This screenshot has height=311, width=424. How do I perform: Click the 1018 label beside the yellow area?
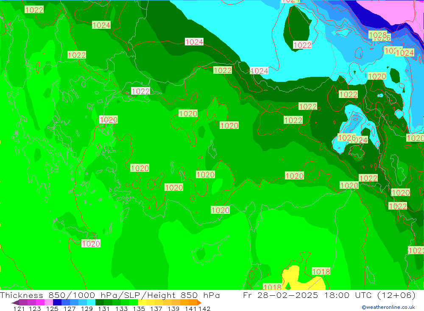(321, 272)
